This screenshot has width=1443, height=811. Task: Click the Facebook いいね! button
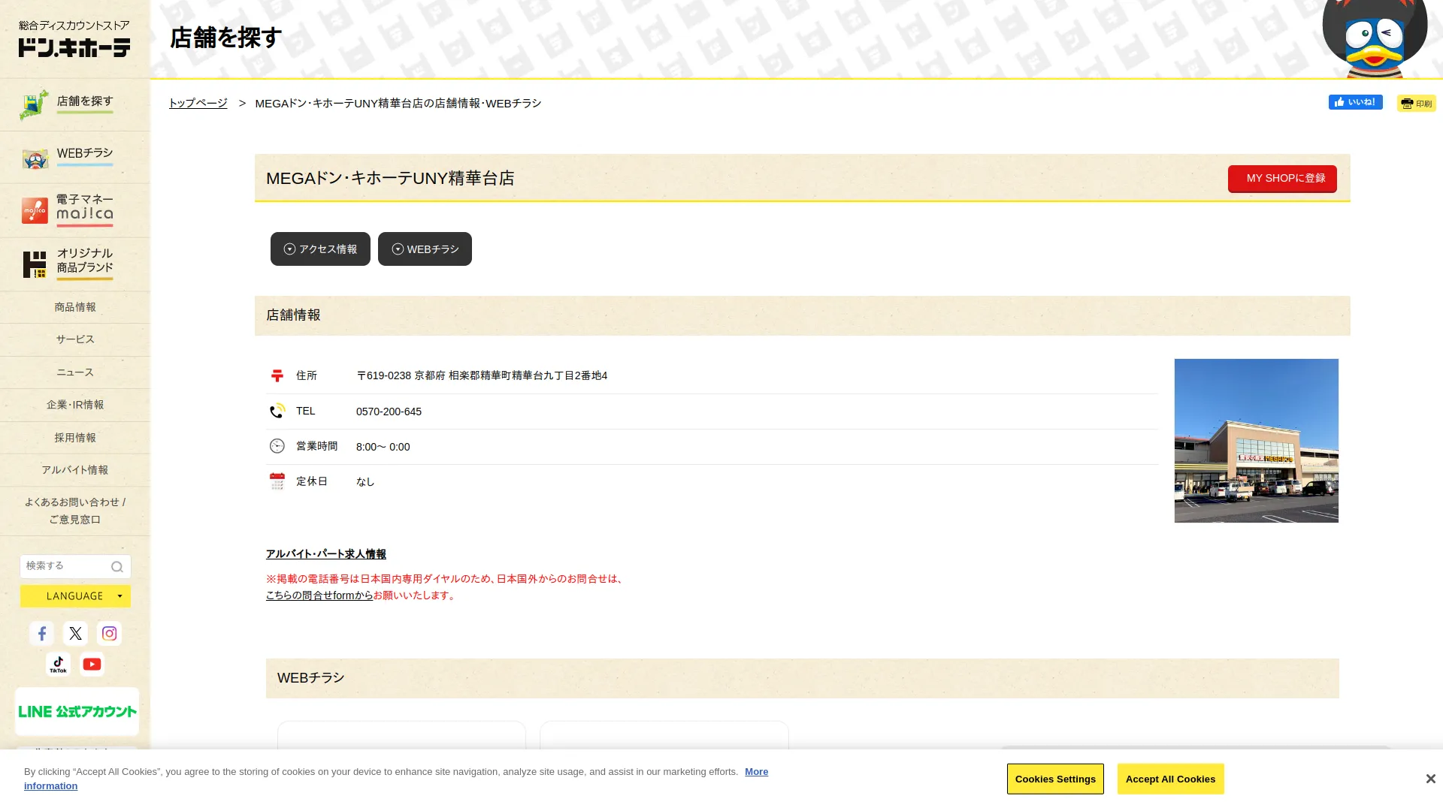click(1355, 102)
